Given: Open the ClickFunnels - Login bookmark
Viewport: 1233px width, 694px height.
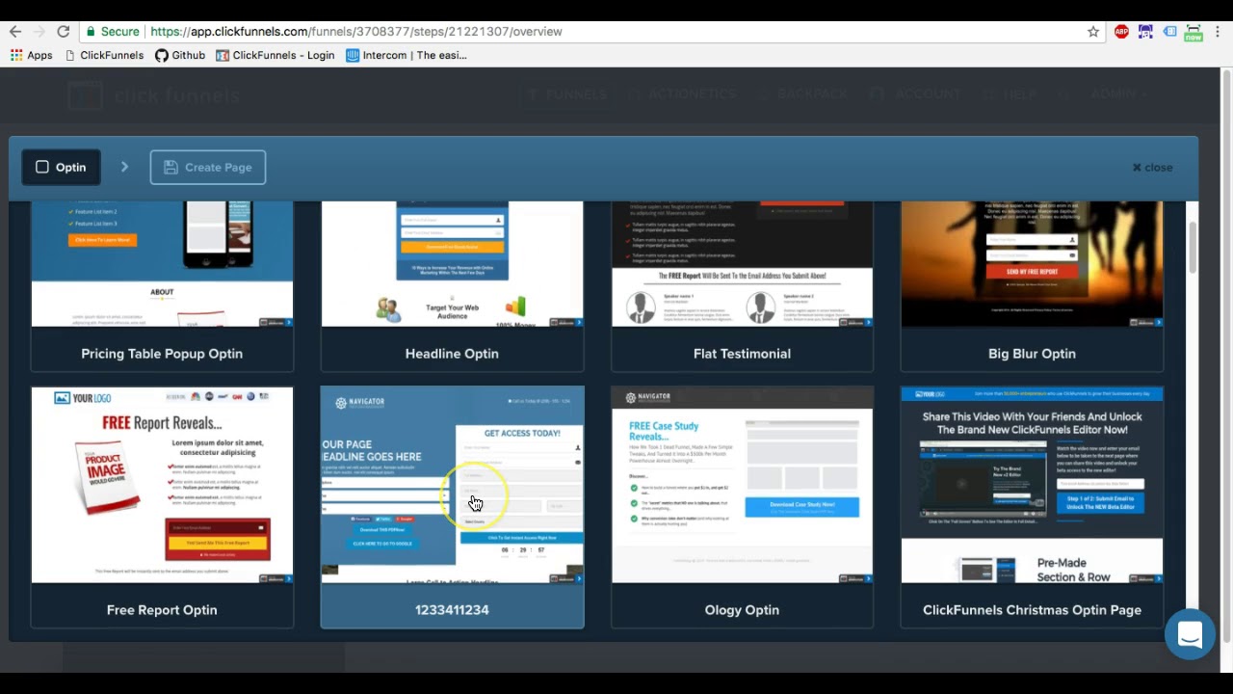Looking at the screenshot, I should pos(275,55).
